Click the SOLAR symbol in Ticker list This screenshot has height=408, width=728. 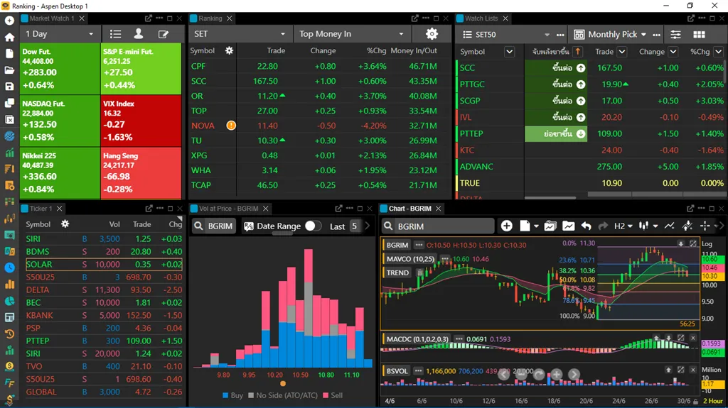[x=39, y=265]
